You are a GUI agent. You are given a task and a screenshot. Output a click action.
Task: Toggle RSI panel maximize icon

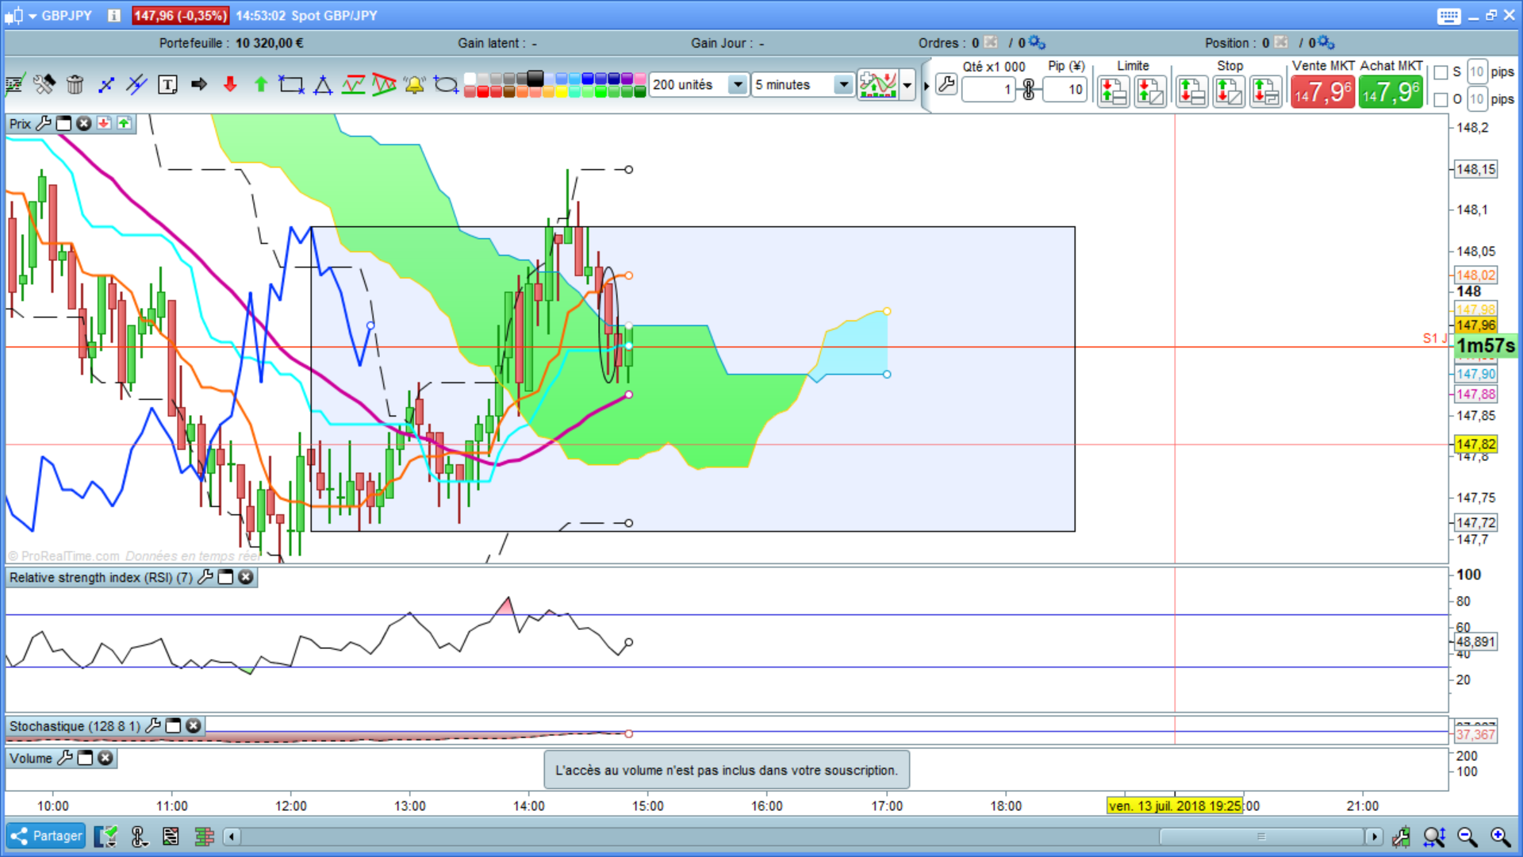click(225, 578)
